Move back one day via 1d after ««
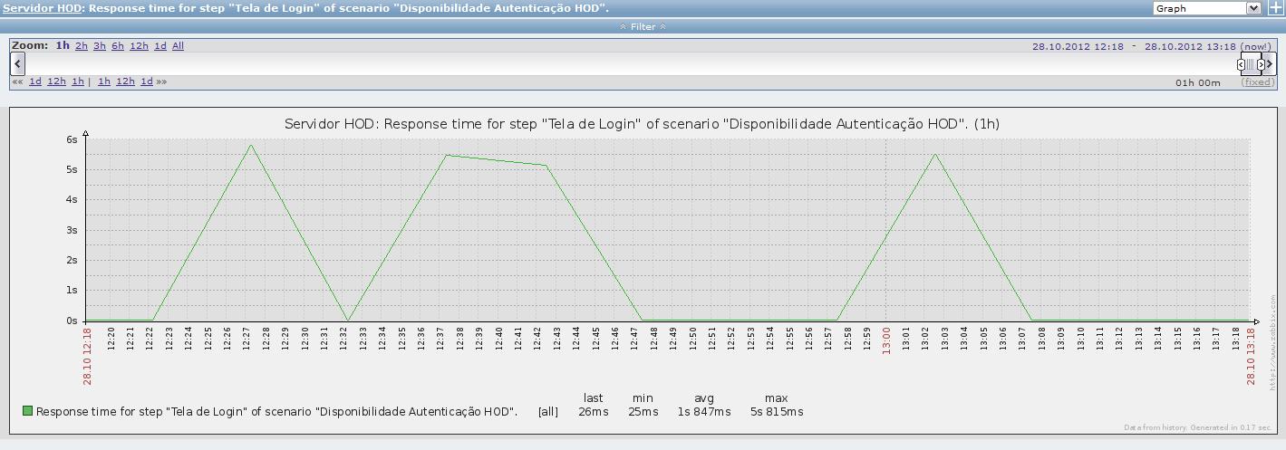Viewport: 1286px width, 450px height. tap(35, 81)
